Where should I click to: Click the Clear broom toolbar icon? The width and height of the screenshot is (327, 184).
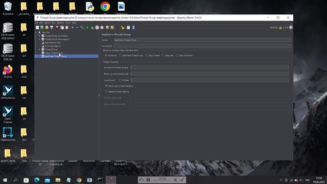pos(107,28)
